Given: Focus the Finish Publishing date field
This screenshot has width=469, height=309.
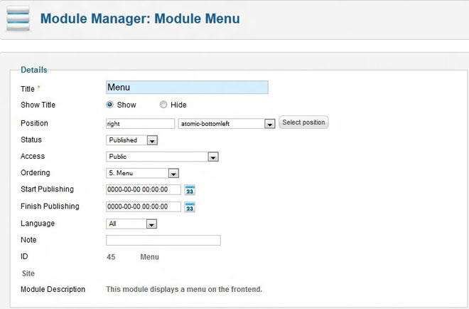Looking at the screenshot, I should pyautogui.click(x=143, y=206).
